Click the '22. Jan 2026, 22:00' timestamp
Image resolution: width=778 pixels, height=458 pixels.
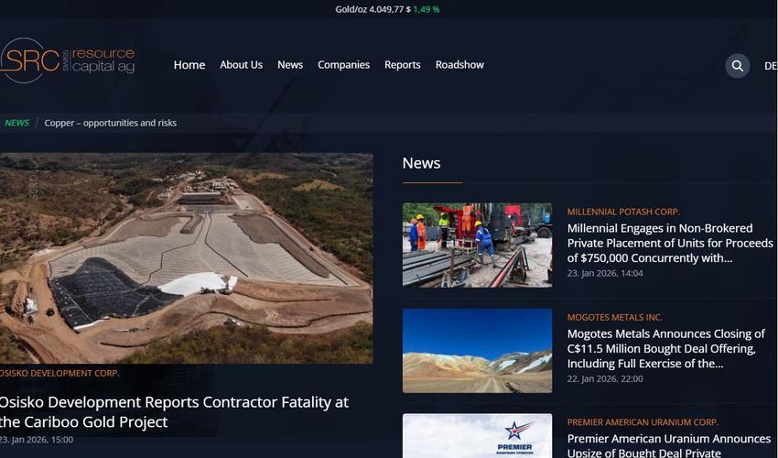tap(605, 378)
